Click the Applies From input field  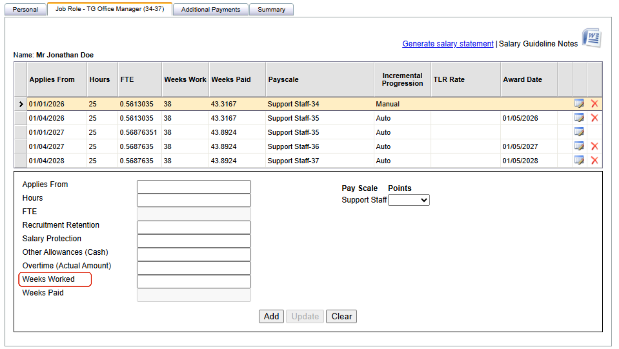coord(194,187)
